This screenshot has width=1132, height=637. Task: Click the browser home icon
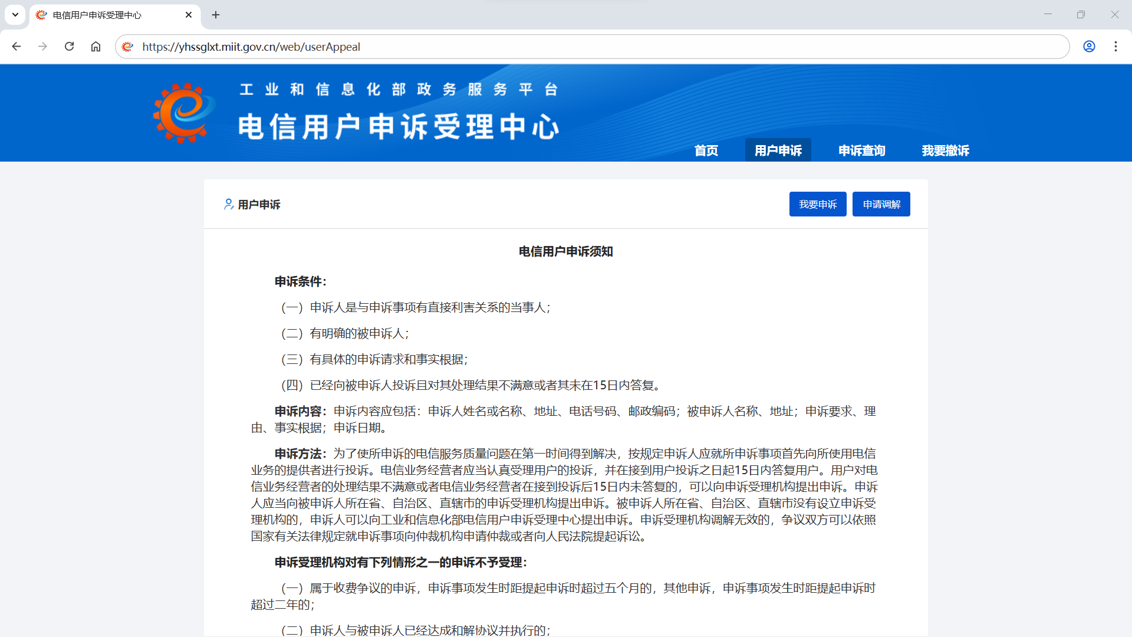(x=96, y=47)
